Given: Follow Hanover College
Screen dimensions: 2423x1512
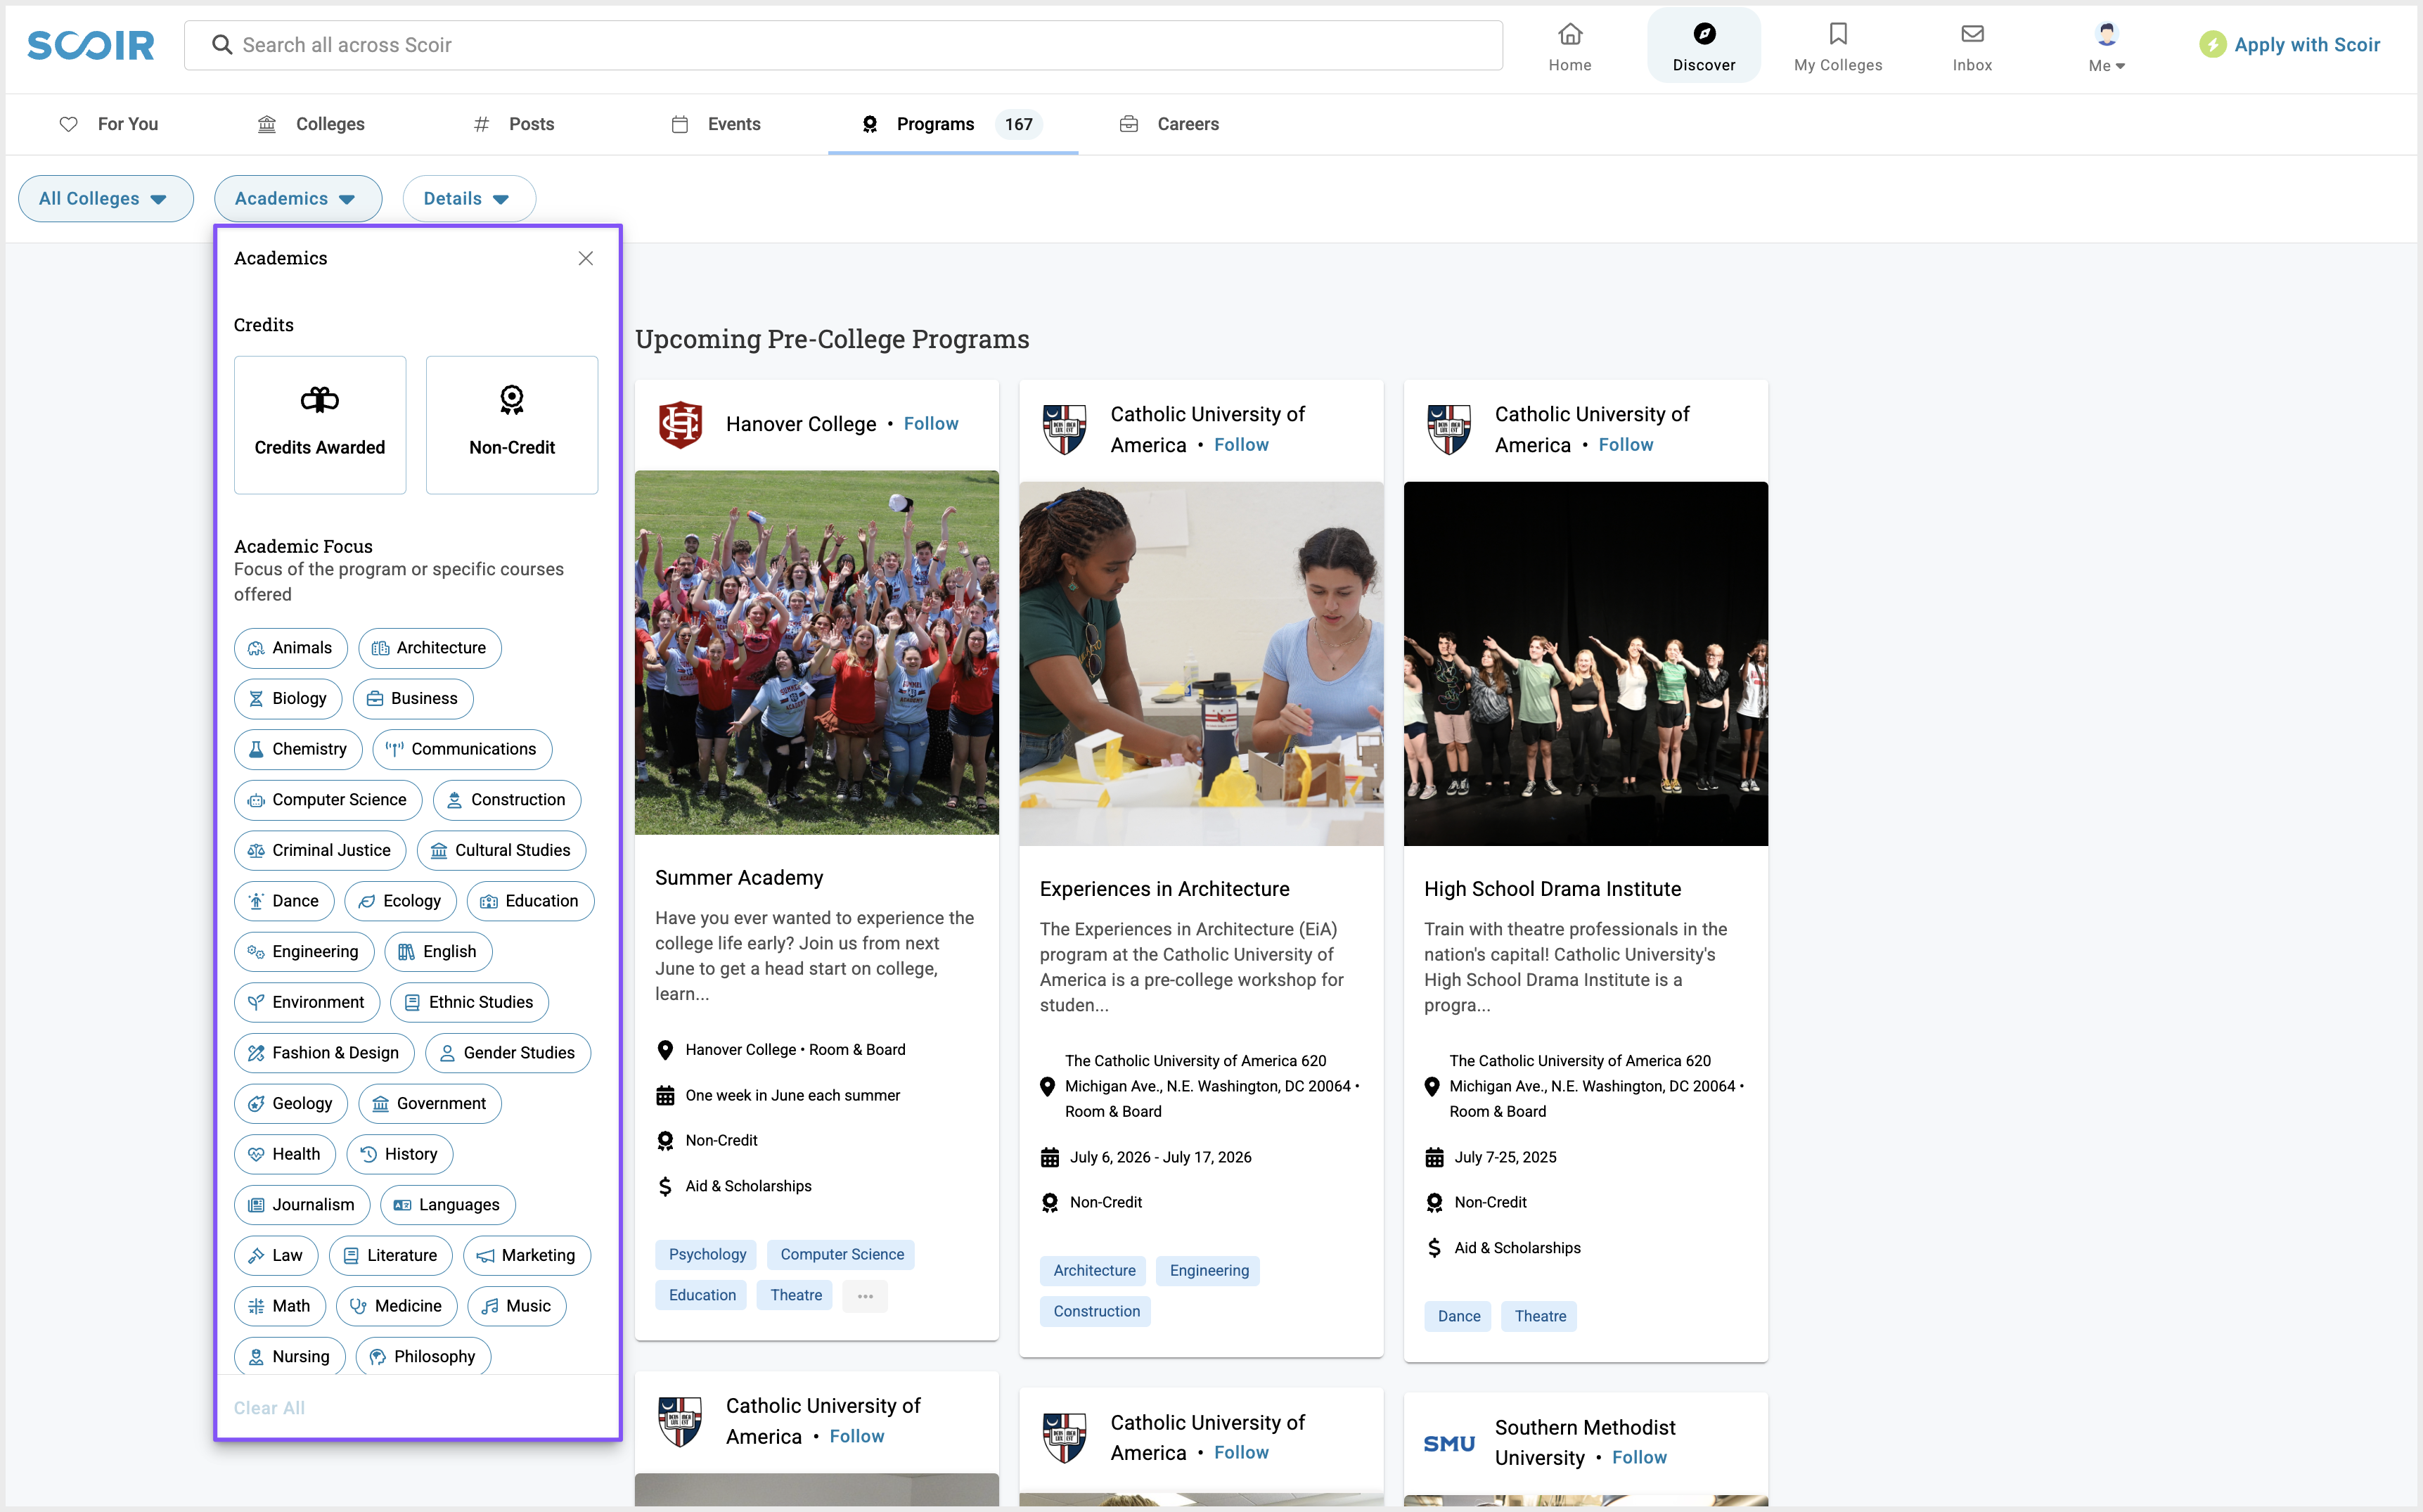Looking at the screenshot, I should (x=931, y=424).
